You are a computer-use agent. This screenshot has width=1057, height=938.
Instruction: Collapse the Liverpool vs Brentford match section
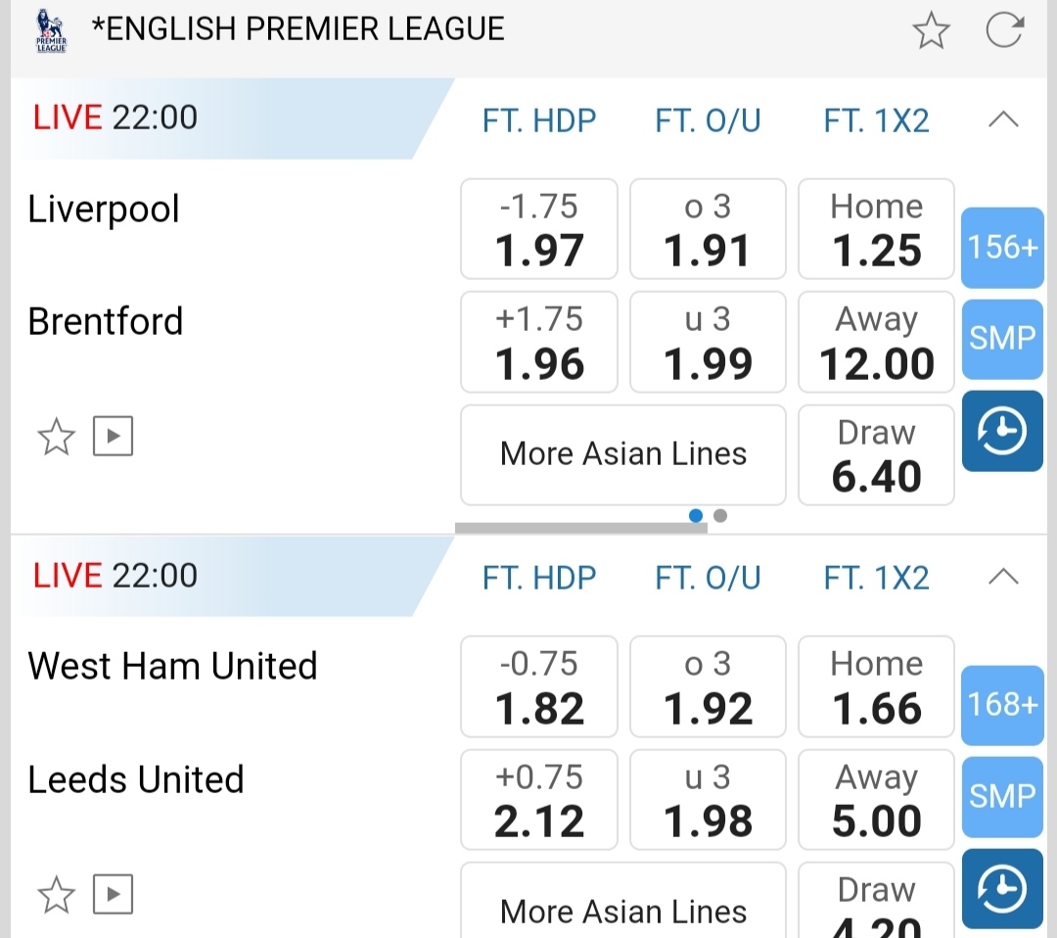pyautogui.click(x=1004, y=120)
